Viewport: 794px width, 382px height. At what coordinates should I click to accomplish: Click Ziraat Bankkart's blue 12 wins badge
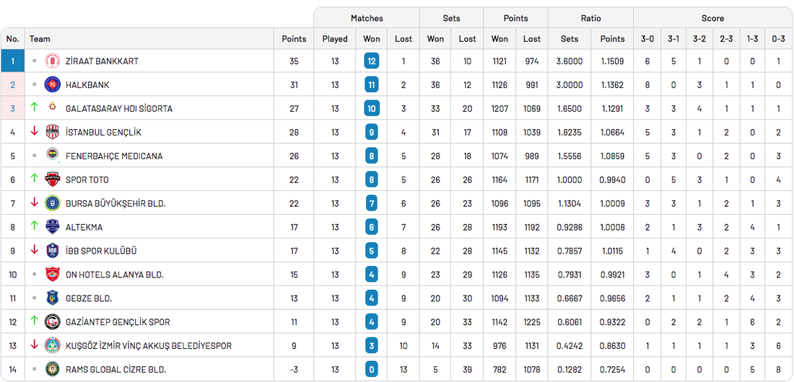372,61
